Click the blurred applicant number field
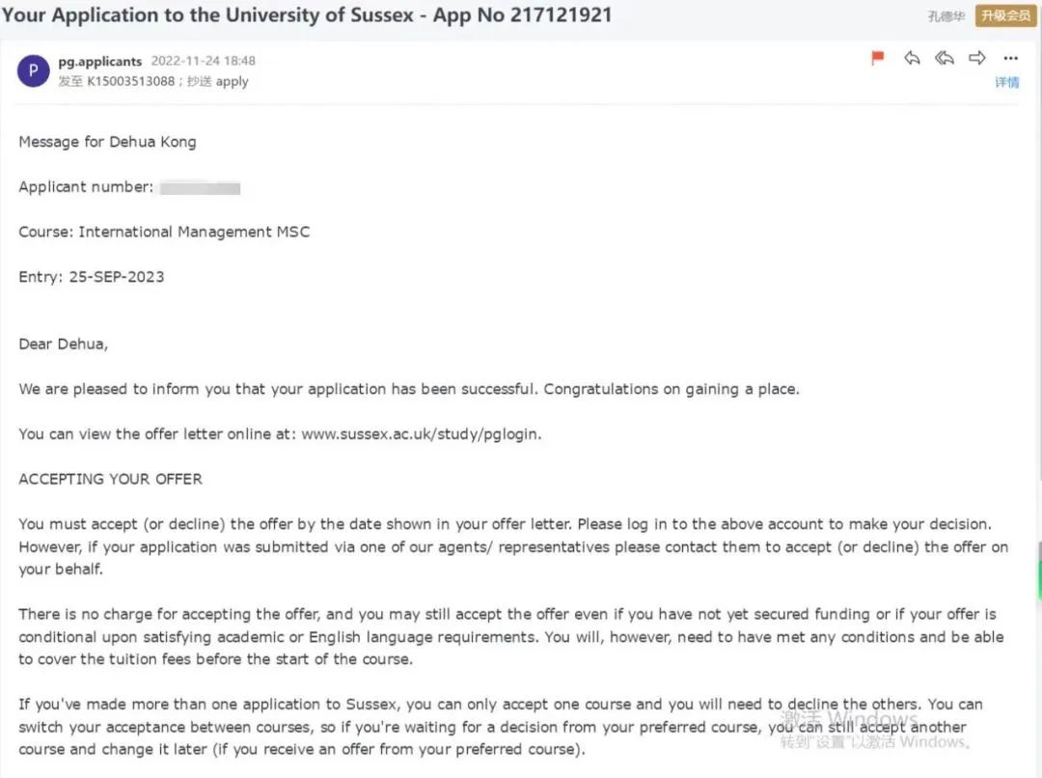The width and height of the screenshot is (1042, 778). click(200, 187)
